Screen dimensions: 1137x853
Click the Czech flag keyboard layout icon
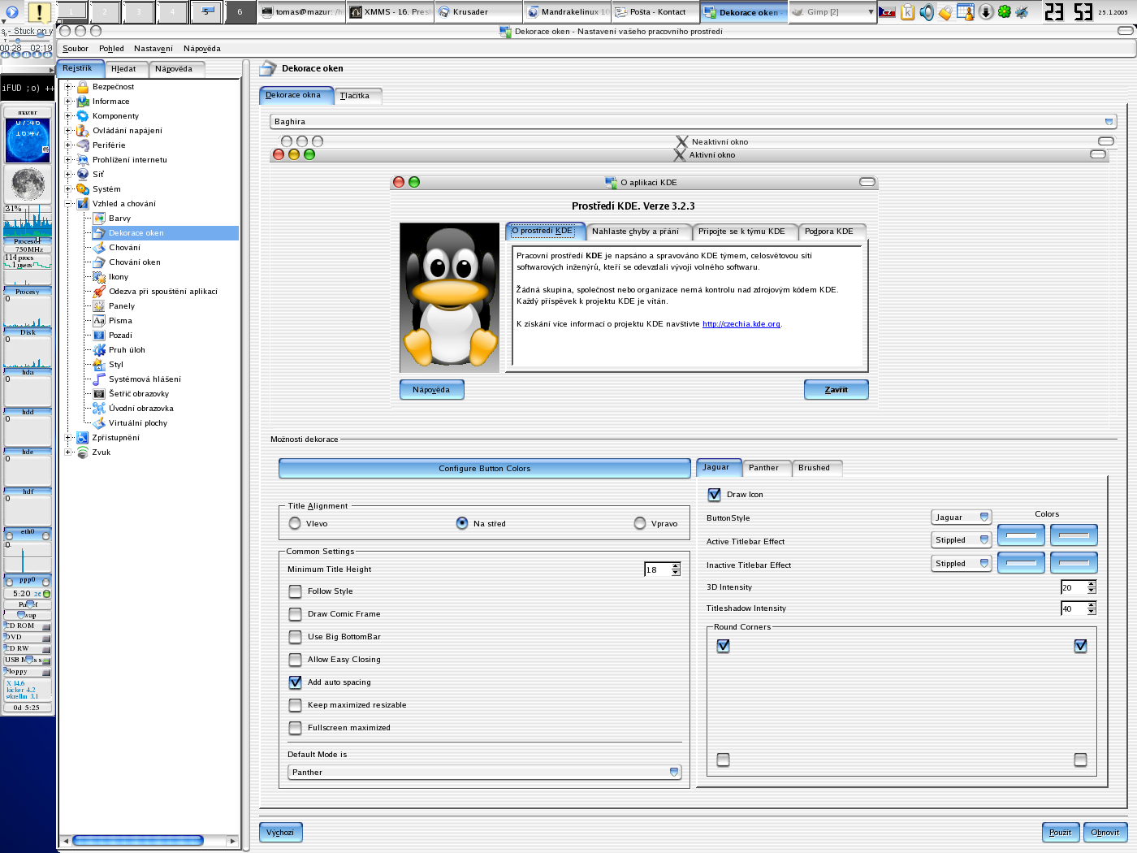[888, 12]
